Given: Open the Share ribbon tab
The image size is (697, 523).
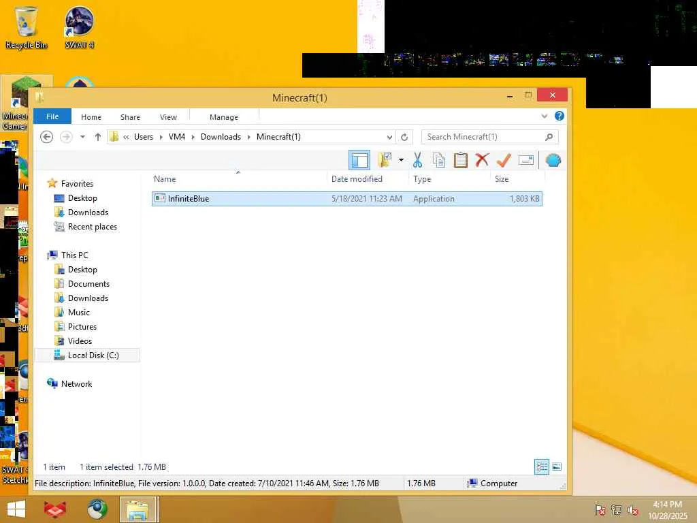Looking at the screenshot, I should point(130,117).
